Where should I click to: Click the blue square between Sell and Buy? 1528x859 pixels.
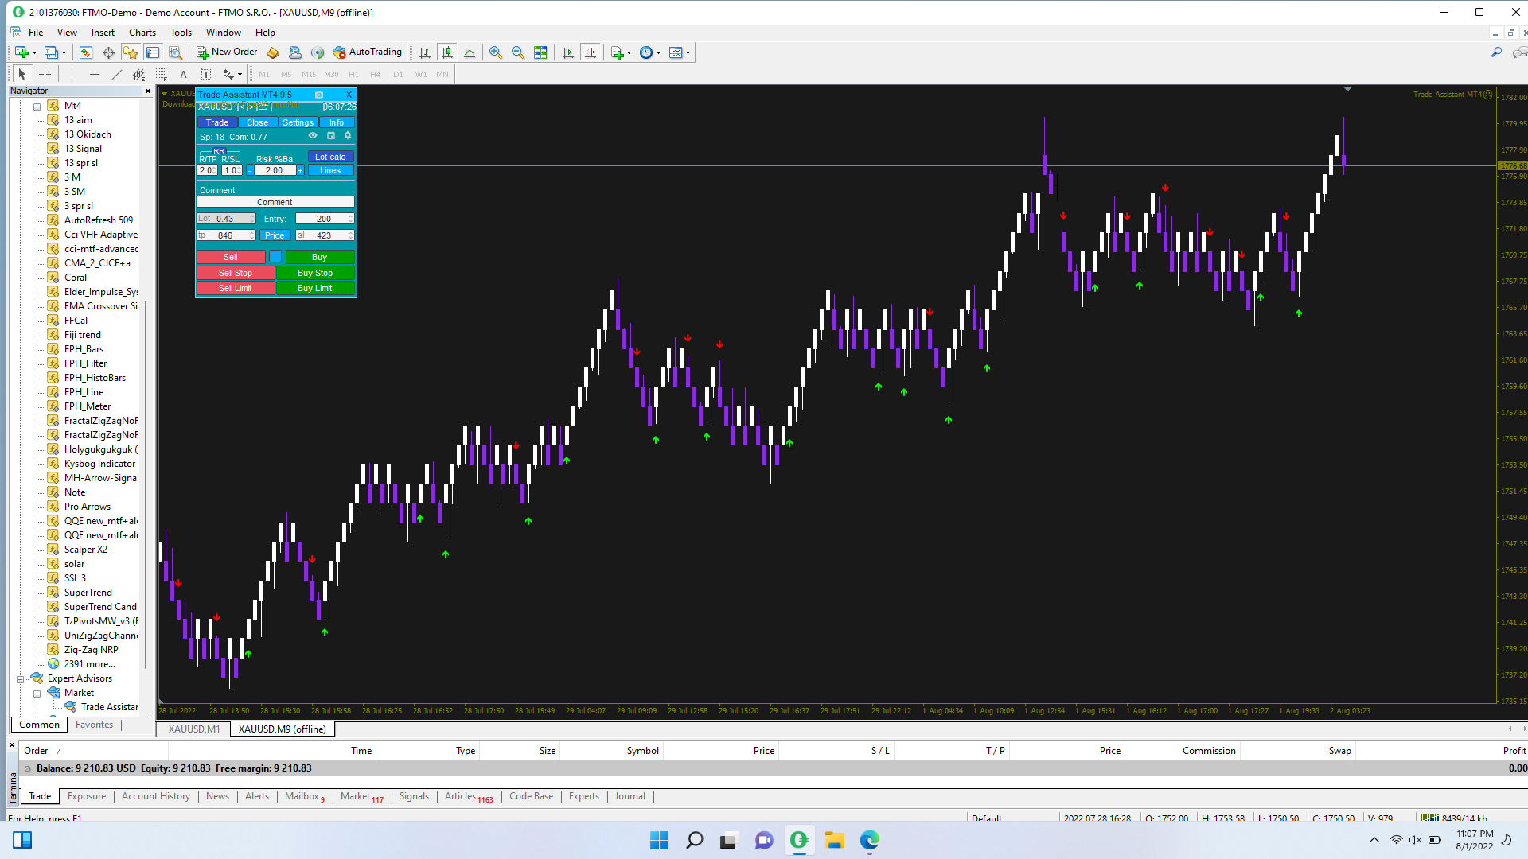275,257
